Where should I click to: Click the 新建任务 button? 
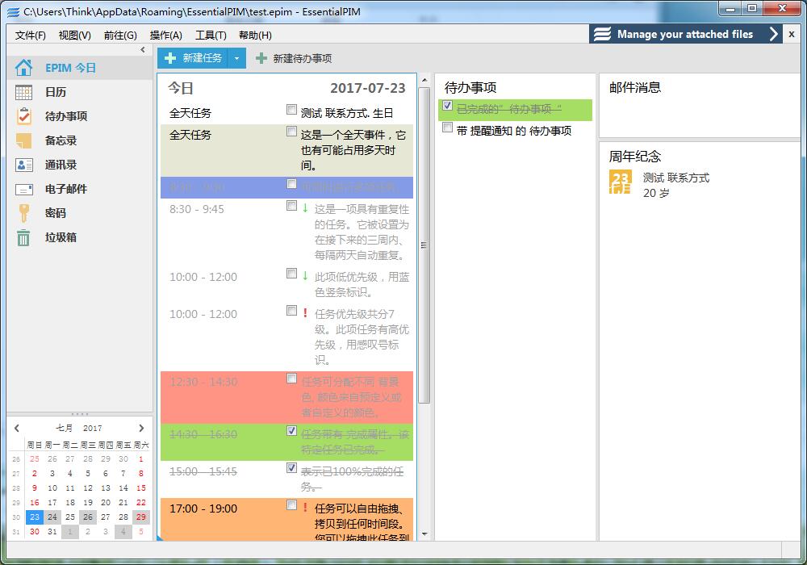(x=193, y=58)
